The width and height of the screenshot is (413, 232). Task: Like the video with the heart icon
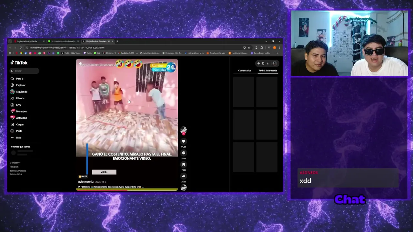coord(184,141)
